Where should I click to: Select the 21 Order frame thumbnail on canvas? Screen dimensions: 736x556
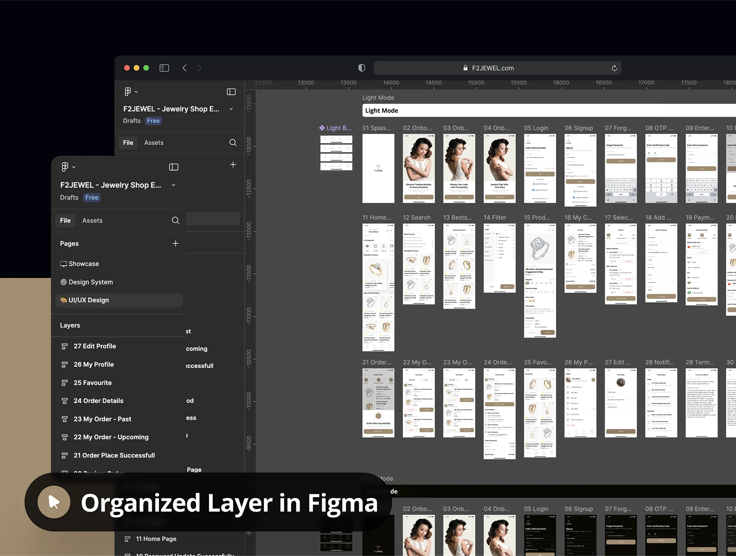[378, 403]
